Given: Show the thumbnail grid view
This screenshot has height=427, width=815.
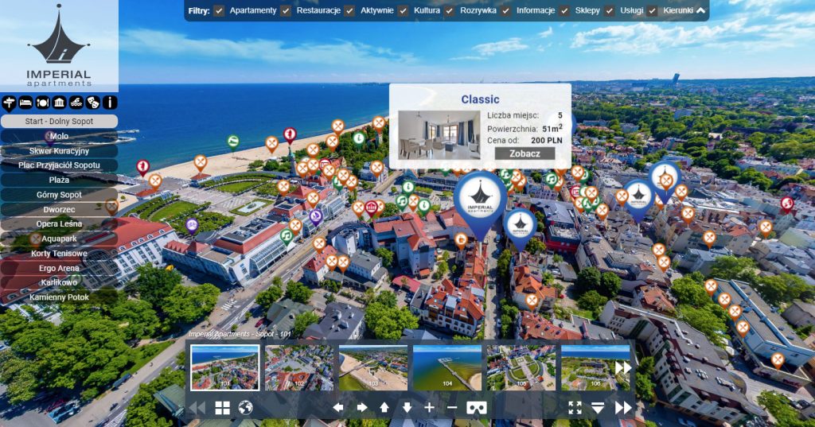Looking at the screenshot, I should pyautogui.click(x=222, y=408).
